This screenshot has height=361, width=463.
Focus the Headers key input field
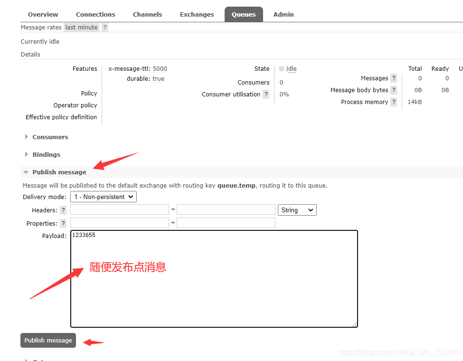120,209
